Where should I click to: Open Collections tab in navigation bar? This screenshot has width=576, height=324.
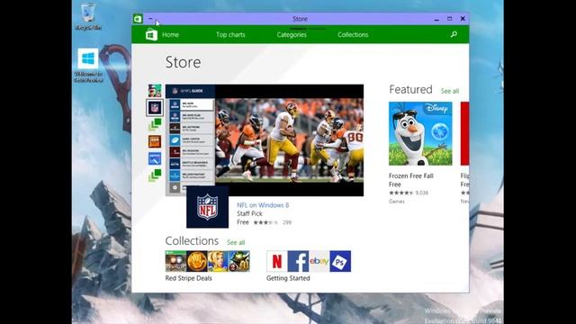[353, 34]
